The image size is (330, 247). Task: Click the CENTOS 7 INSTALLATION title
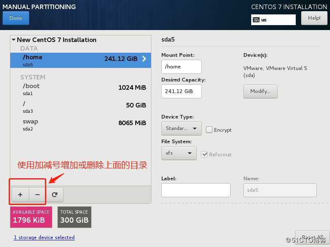pos(289,7)
